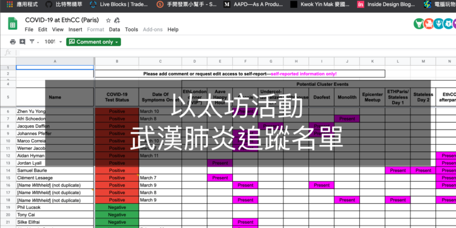Open the File menu
The image size is (456, 228).
coord(29,29)
